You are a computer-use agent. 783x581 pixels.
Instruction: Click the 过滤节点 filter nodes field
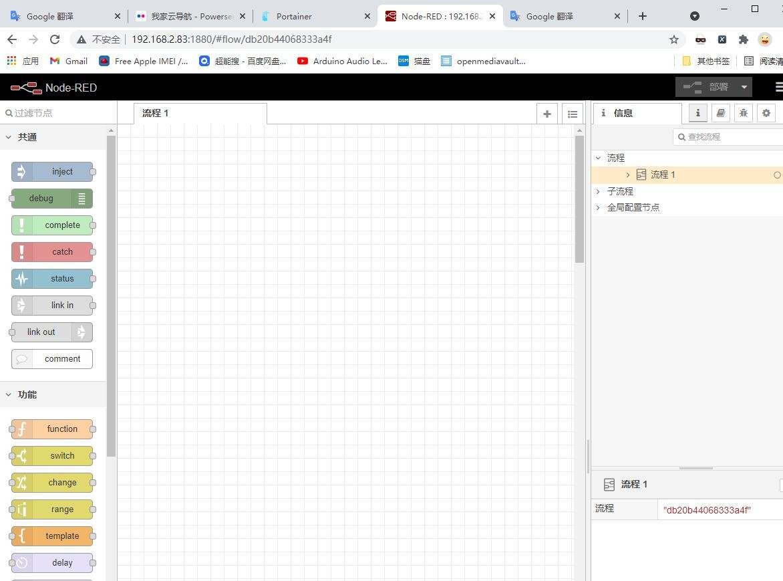pyautogui.click(x=60, y=113)
